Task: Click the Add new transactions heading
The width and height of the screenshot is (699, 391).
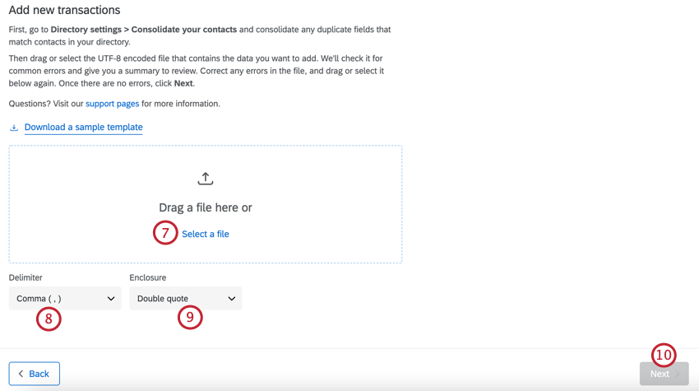Action: pos(64,10)
